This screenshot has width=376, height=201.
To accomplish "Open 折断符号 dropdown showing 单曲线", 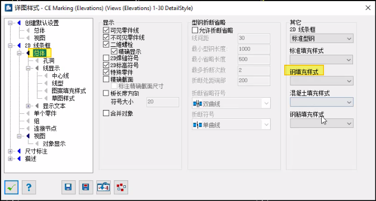I will pos(231,125).
